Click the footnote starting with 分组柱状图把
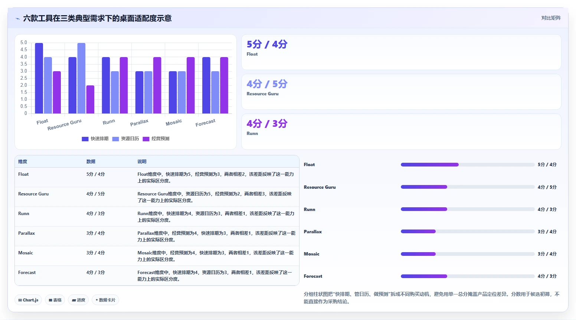The width and height of the screenshot is (576, 320). point(432,298)
